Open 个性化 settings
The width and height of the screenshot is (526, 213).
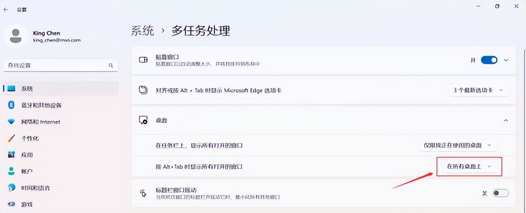pos(60,138)
